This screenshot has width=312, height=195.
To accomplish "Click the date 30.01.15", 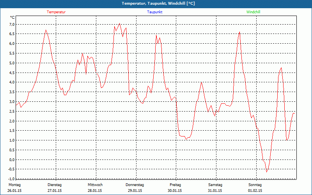I will 175,191.
